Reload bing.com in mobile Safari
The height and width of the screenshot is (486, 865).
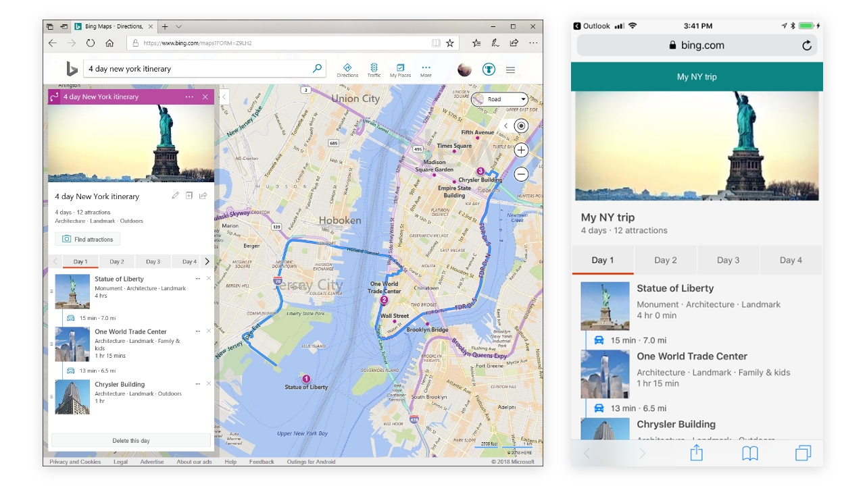pos(806,45)
